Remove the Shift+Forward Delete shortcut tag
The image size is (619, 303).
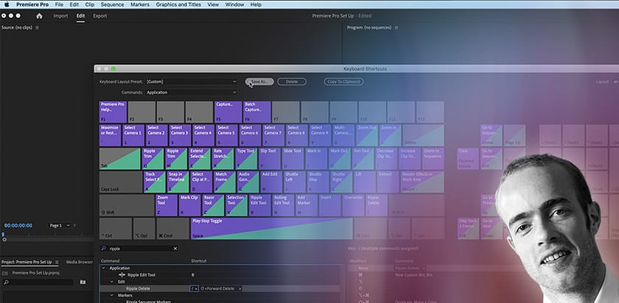239,288
